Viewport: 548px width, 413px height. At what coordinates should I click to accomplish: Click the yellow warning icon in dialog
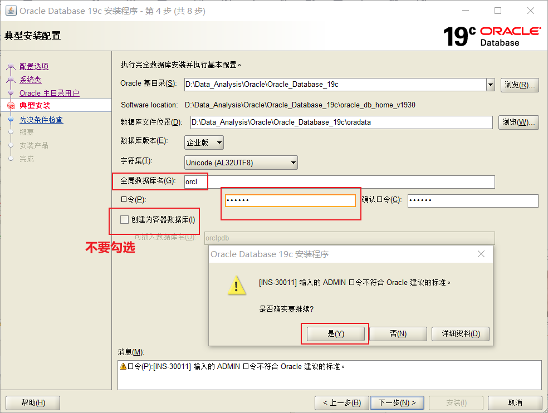(x=237, y=286)
